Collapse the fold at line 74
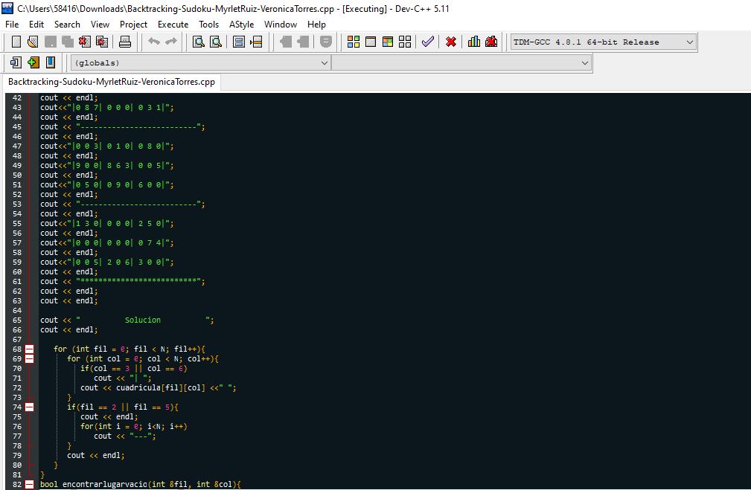This screenshot has width=751, height=490. (29, 407)
